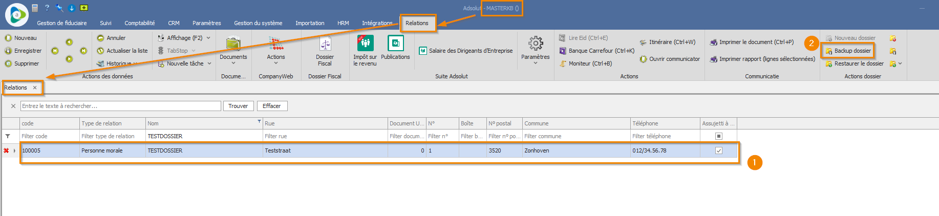
Task: Click folder icon with green plus
Action: [892, 63]
